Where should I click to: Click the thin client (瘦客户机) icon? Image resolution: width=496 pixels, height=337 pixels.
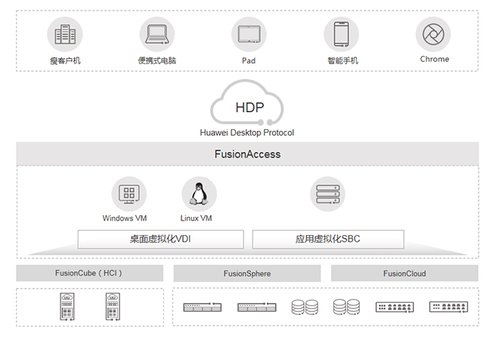point(65,34)
